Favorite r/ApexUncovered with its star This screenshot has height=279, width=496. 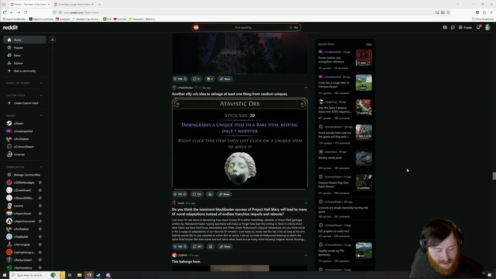tap(40, 221)
